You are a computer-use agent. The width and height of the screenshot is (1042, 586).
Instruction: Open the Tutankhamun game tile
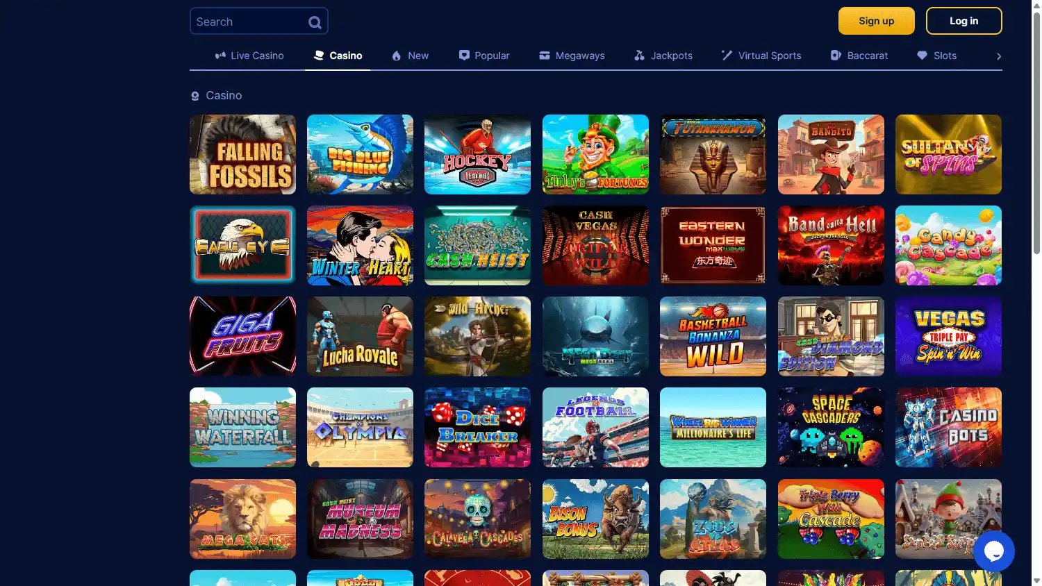coord(713,154)
